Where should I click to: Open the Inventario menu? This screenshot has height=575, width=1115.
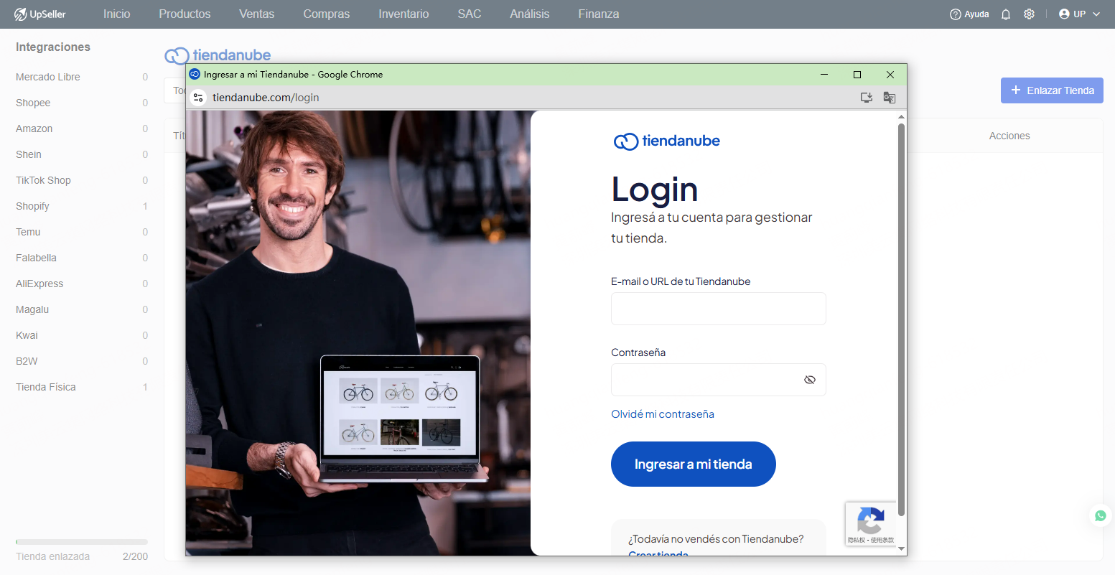[x=403, y=14]
